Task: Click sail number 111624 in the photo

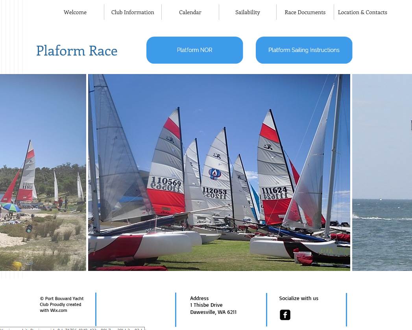Action: click(274, 190)
